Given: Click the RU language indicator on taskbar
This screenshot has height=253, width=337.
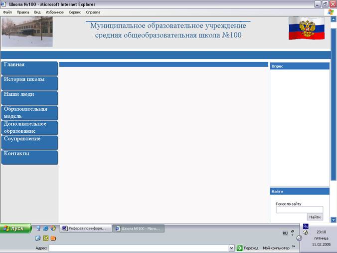Looking at the screenshot, I should click(285, 233).
